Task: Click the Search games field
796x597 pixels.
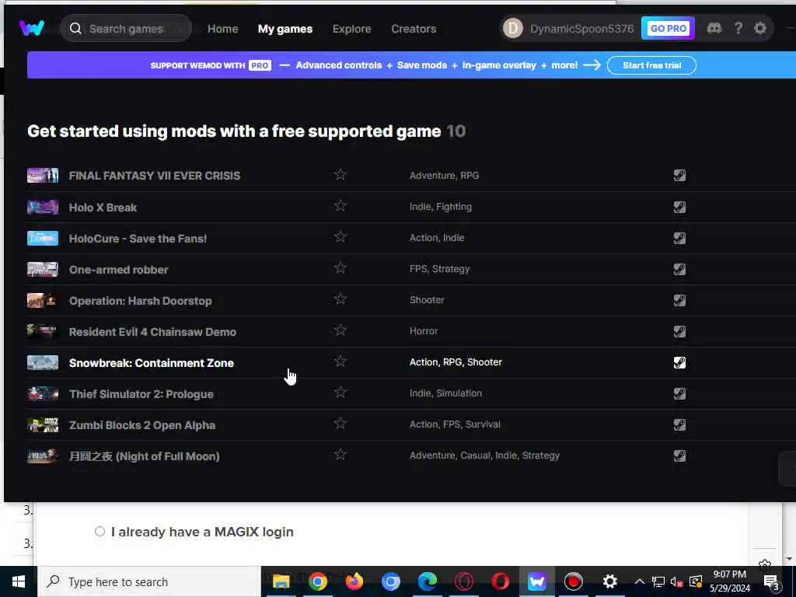Action: pyautogui.click(x=126, y=29)
